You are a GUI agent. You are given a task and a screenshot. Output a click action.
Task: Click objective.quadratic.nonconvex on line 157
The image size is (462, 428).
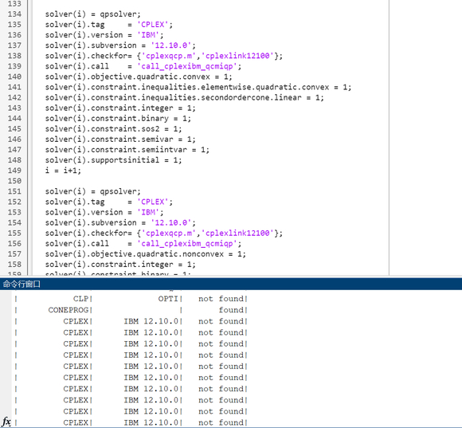[145, 253]
